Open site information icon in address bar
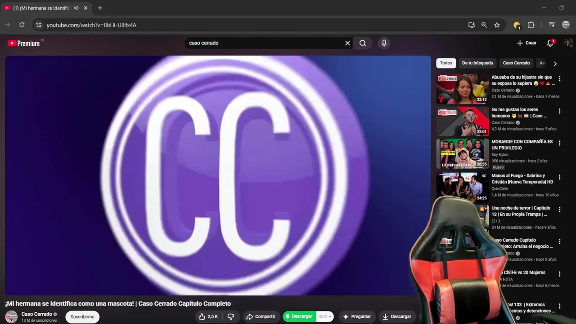 (39, 25)
